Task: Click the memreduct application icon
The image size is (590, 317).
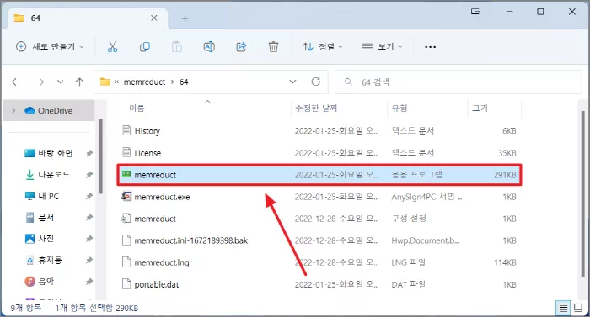Action: (126, 174)
